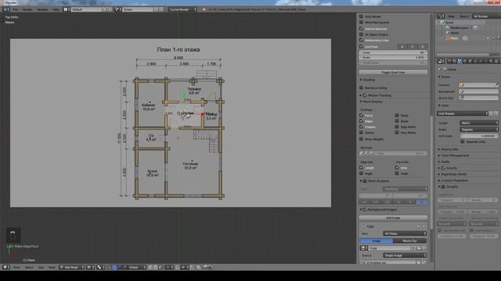Open image file browser folder icon
This screenshot has width=501, height=281.
[419, 248]
